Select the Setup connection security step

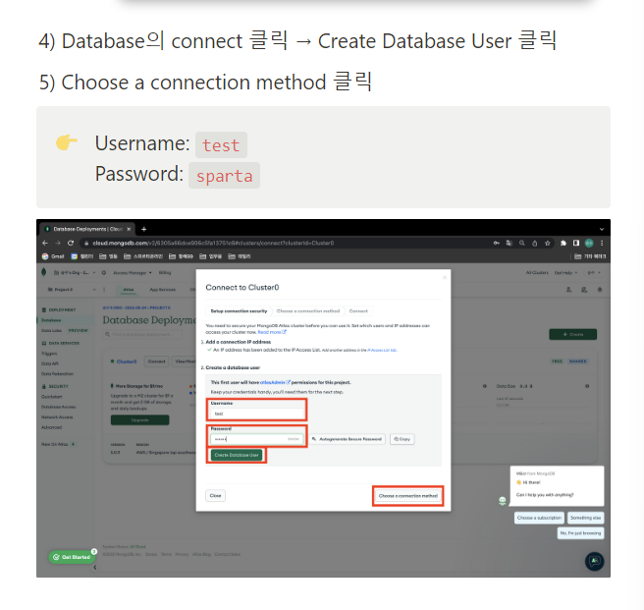pos(239,311)
